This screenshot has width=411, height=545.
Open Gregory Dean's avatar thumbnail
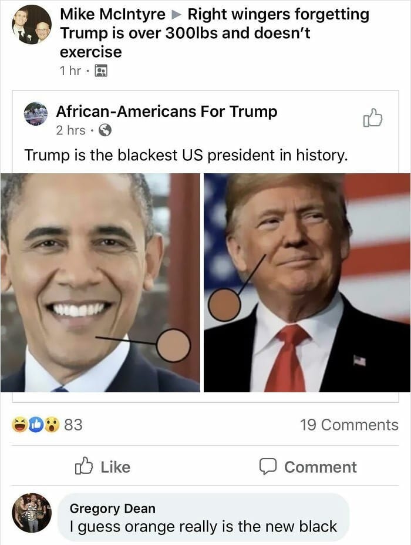click(x=32, y=513)
